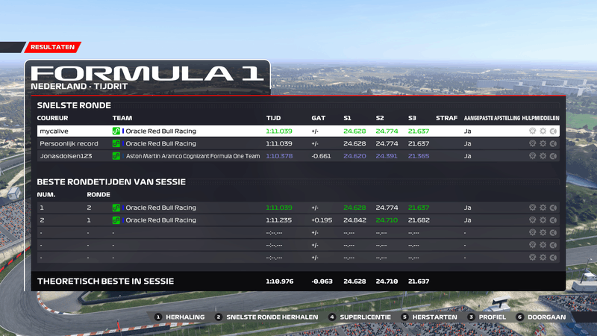The image size is (597, 336).
Task: Click DOORGAAN to continue
Action: (541, 317)
